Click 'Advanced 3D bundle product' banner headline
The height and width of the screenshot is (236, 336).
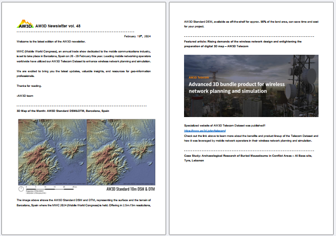point(236,87)
